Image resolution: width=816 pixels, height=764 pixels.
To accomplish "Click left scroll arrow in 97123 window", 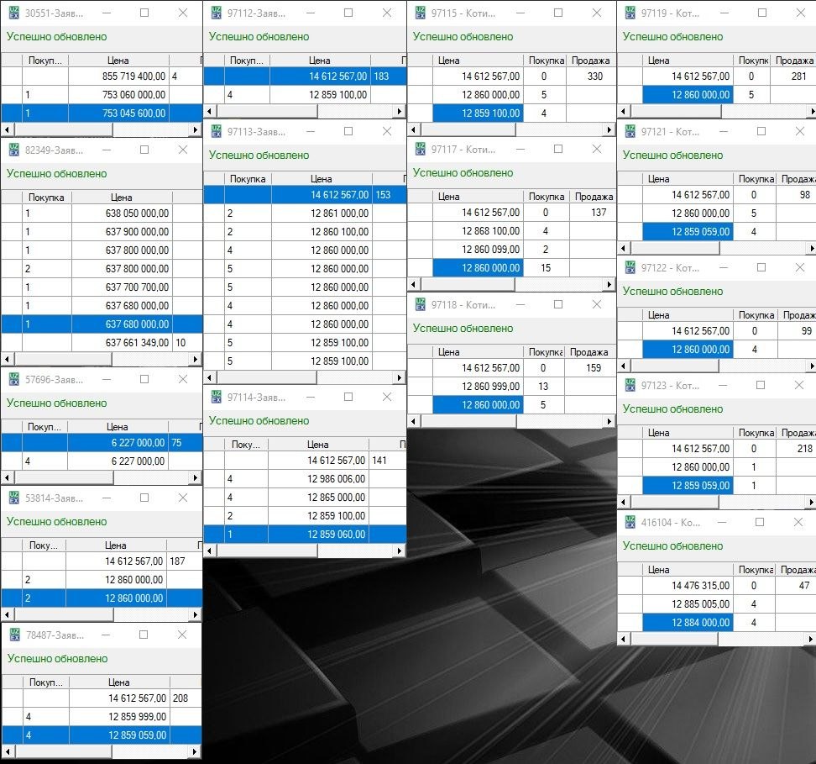I will 624,502.
